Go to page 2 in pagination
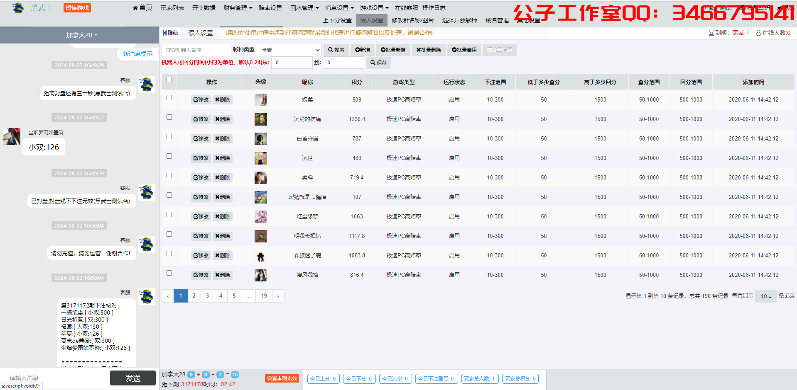This screenshot has height=390, width=797. click(x=194, y=296)
